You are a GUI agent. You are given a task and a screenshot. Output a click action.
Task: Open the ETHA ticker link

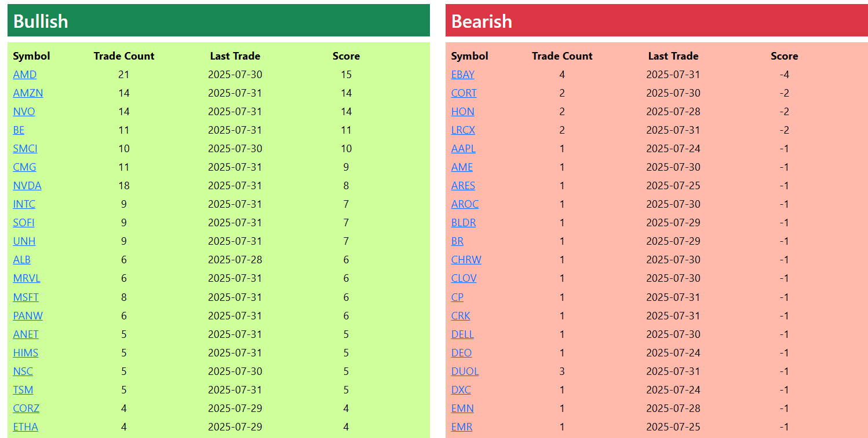pos(25,427)
